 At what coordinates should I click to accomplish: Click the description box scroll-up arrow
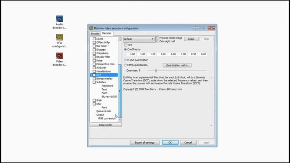[211, 78]
